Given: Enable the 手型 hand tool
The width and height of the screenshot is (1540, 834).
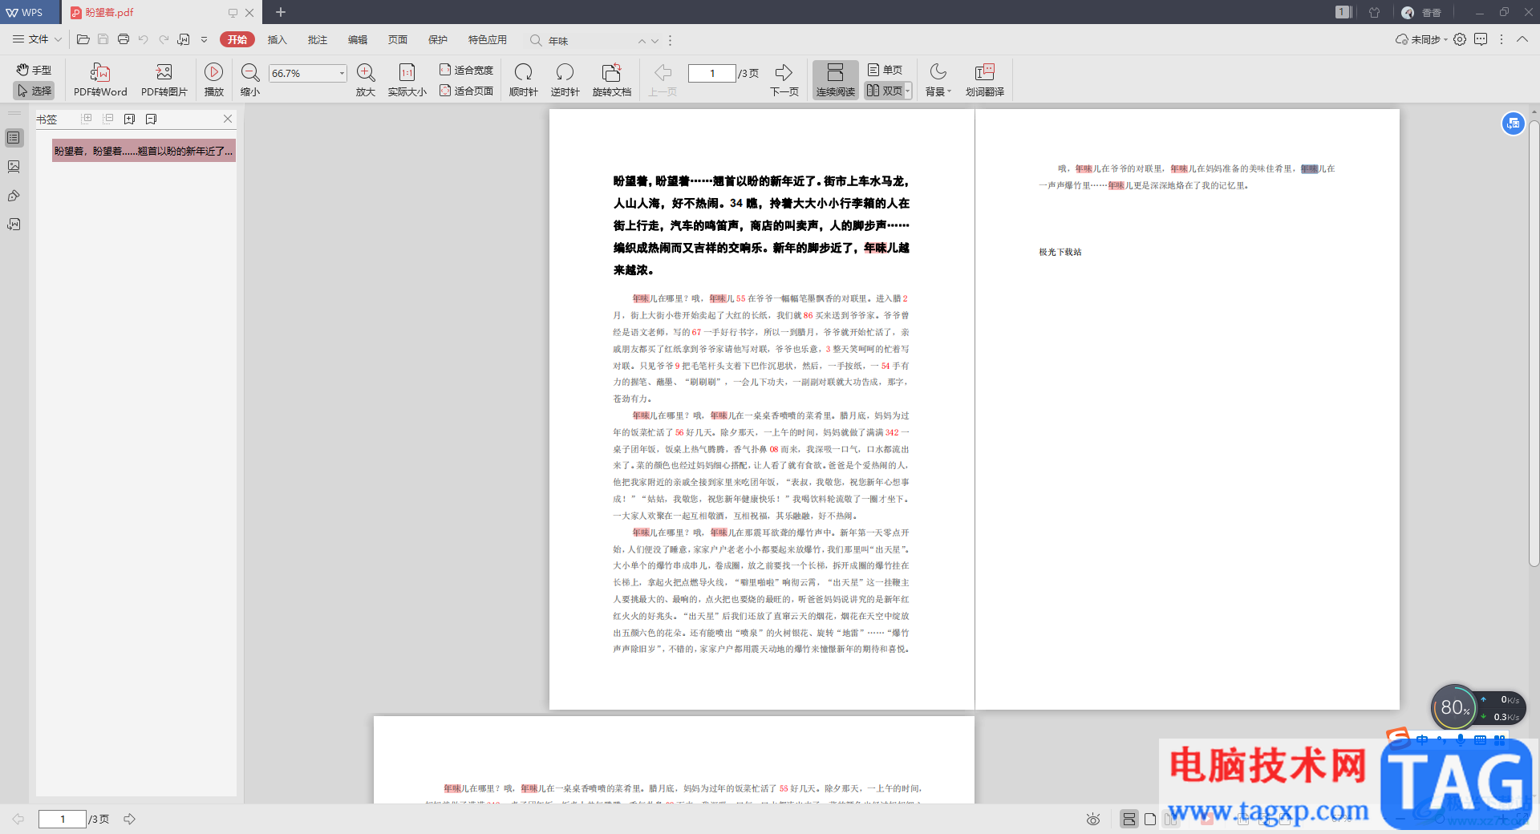Looking at the screenshot, I should (34, 70).
